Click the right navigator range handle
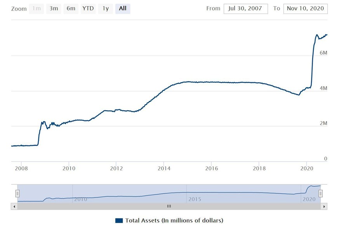 pyautogui.click(x=321, y=193)
